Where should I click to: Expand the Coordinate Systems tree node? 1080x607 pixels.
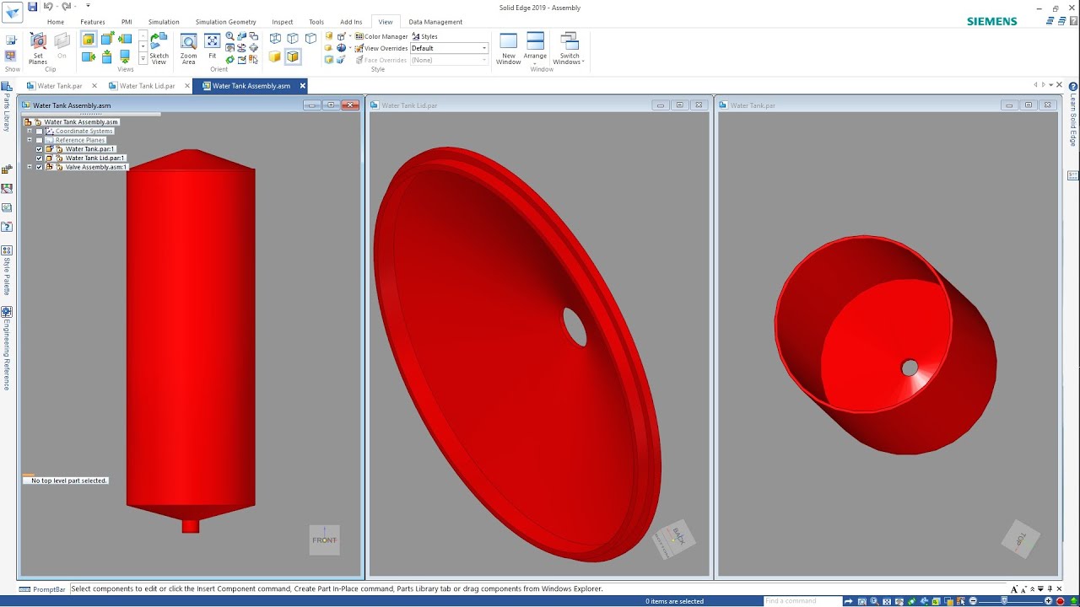pyautogui.click(x=30, y=131)
